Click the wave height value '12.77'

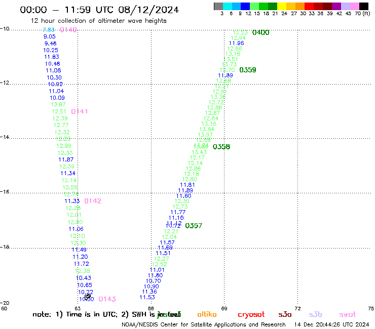click(x=61, y=125)
